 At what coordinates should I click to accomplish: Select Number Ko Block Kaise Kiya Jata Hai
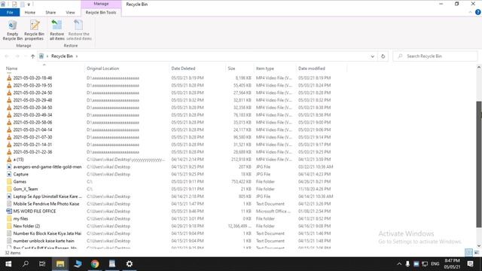tap(47, 233)
